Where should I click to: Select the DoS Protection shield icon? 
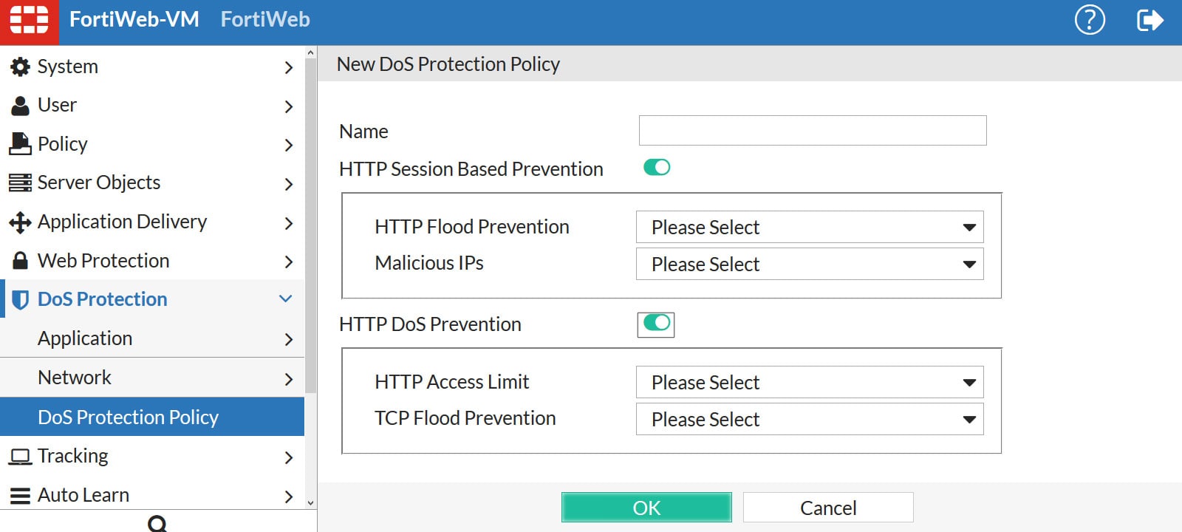pyautogui.click(x=20, y=299)
